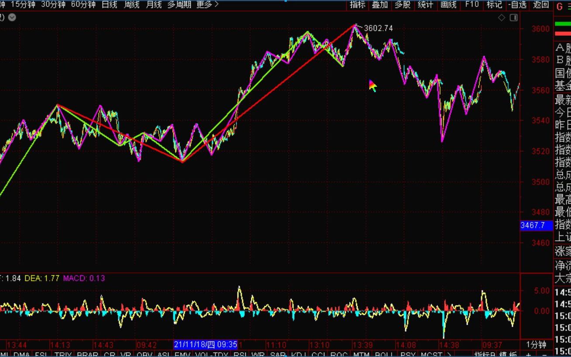The height and width of the screenshot is (357, 571).
Task: Click the 11:10 time axis label
Action: [277, 345]
